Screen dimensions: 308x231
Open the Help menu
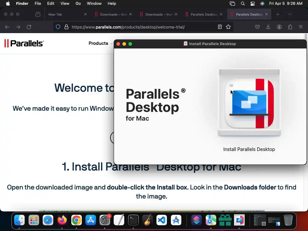pyautogui.click(x=112, y=3)
